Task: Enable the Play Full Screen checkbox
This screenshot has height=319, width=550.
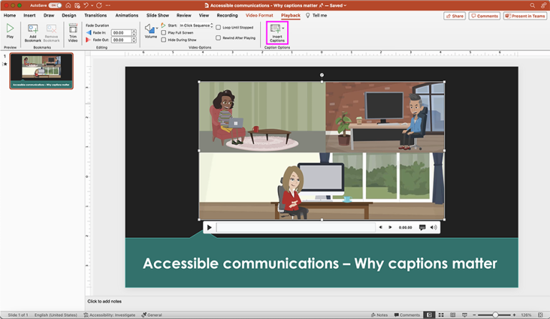Action: [164, 32]
